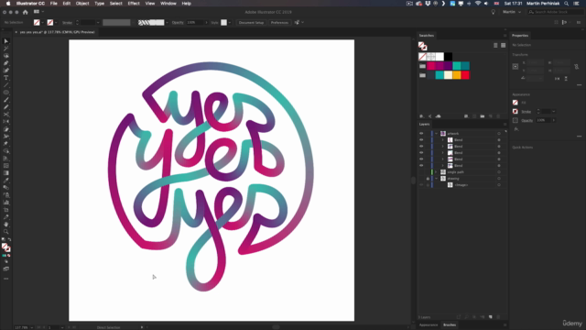Viewport: 586px width, 330px height.
Task: Unlock the drawing layer
Action: click(x=428, y=179)
